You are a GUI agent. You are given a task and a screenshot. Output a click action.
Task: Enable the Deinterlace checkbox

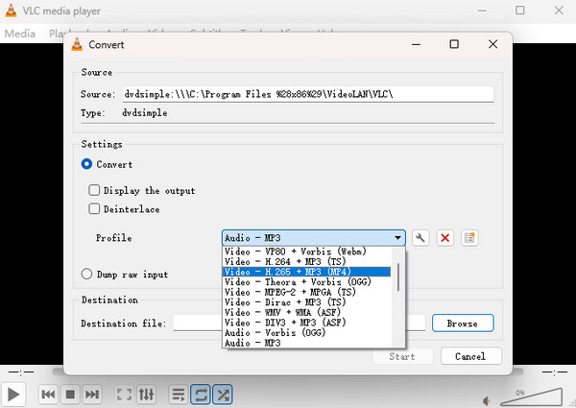[x=94, y=208]
